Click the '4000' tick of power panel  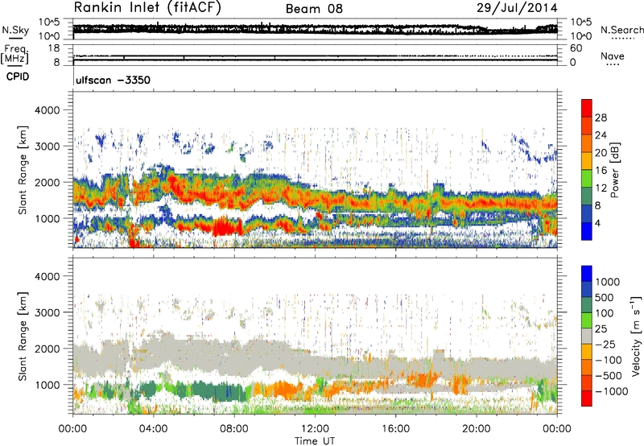point(47,110)
